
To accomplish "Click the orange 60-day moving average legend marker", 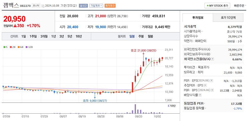I will [18, 47].
